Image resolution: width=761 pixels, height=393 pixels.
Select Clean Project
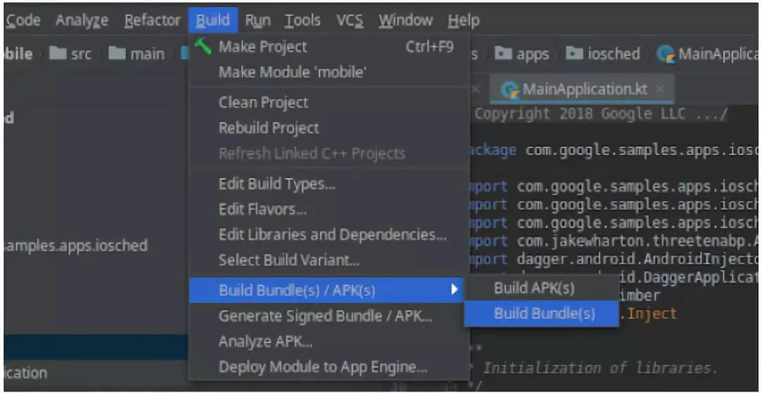(x=329, y=103)
